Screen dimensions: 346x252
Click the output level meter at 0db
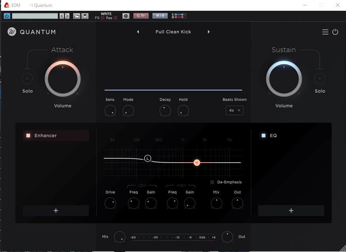pos(202,237)
